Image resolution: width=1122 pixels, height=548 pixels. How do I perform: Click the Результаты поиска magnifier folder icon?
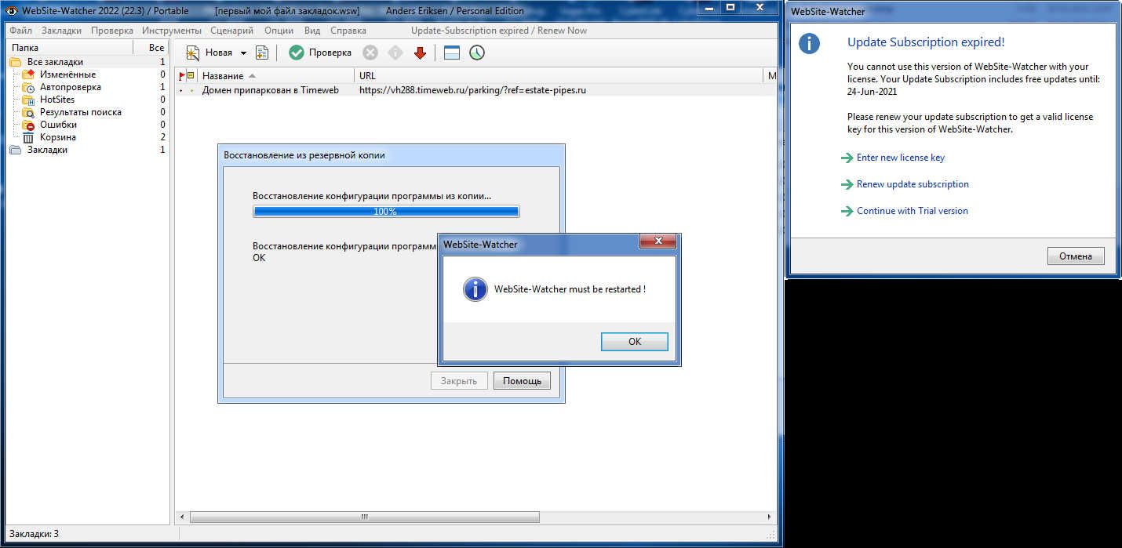click(28, 112)
